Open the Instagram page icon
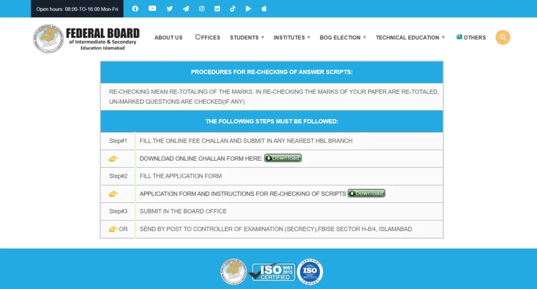Screen dimensions: 537x289 point(202,8)
